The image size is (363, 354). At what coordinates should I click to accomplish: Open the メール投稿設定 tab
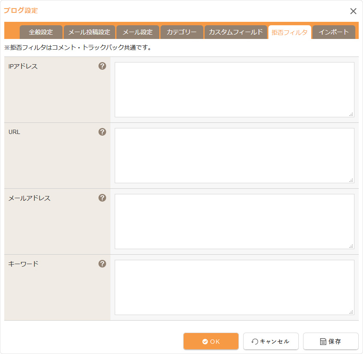pos(89,32)
